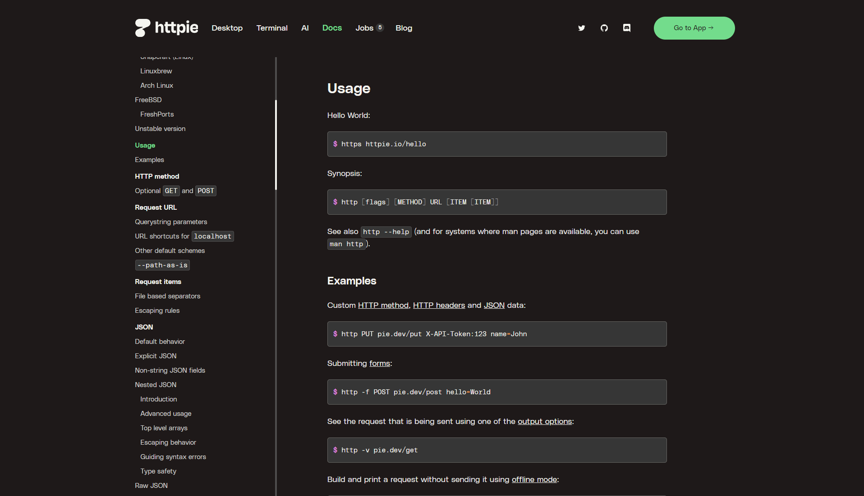Open the output options link
Screen dimensions: 864x496
pos(544,421)
